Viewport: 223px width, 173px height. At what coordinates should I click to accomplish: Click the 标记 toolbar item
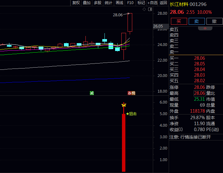coord(141,3)
